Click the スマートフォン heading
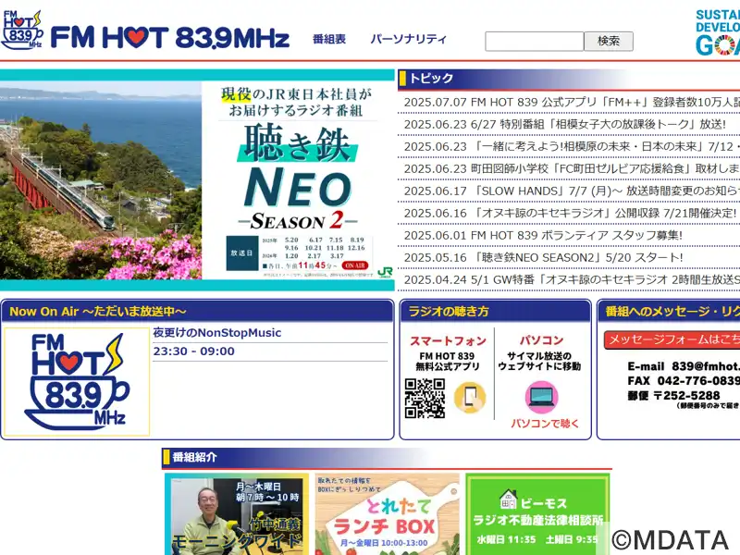 coord(448,340)
